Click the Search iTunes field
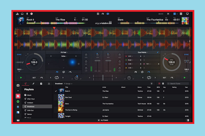205x136 pixels. [178, 84]
